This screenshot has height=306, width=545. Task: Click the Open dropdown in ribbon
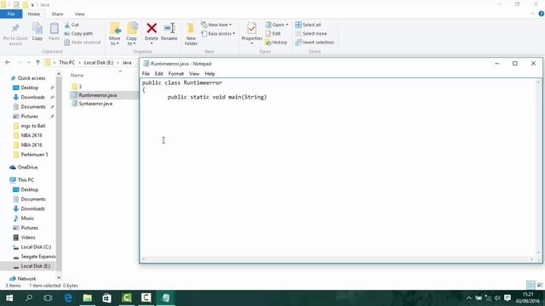click(x=277, y=25)
